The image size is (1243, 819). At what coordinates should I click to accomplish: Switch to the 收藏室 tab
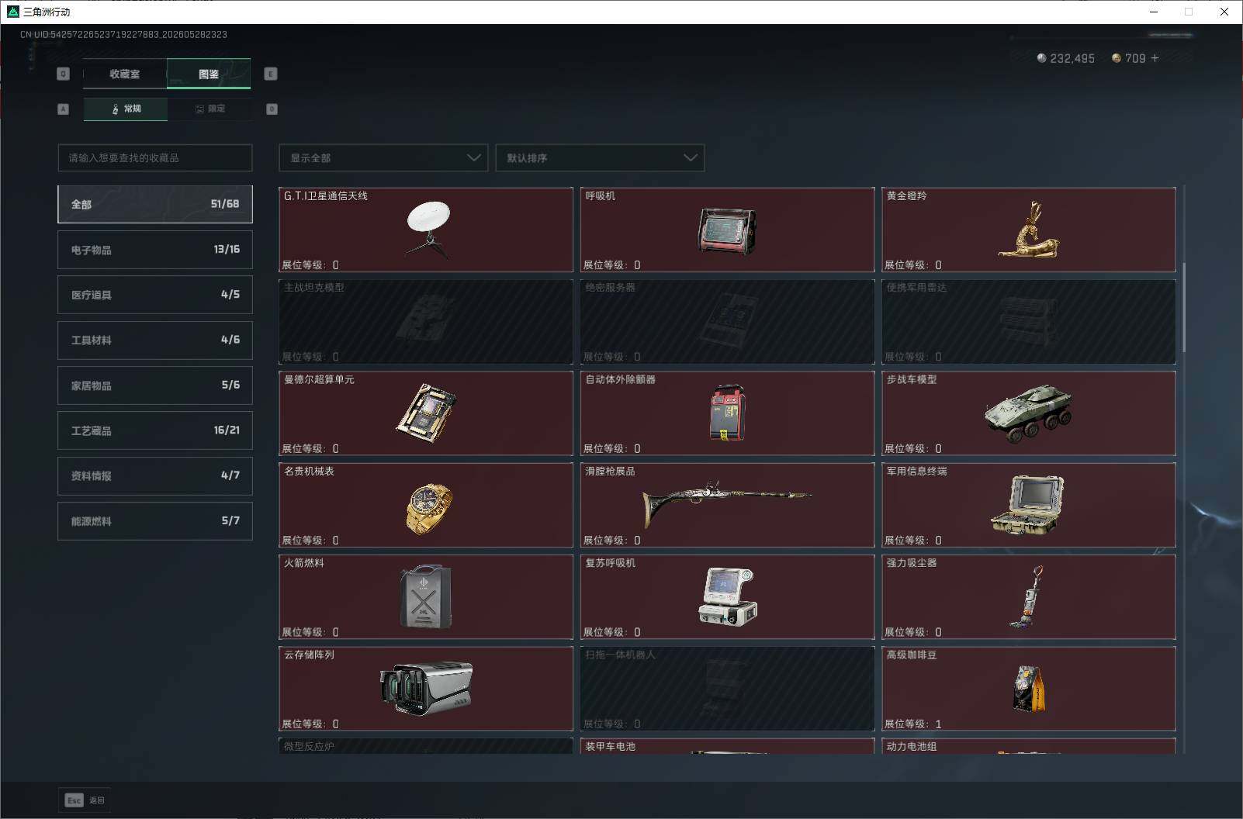[125, 74]
